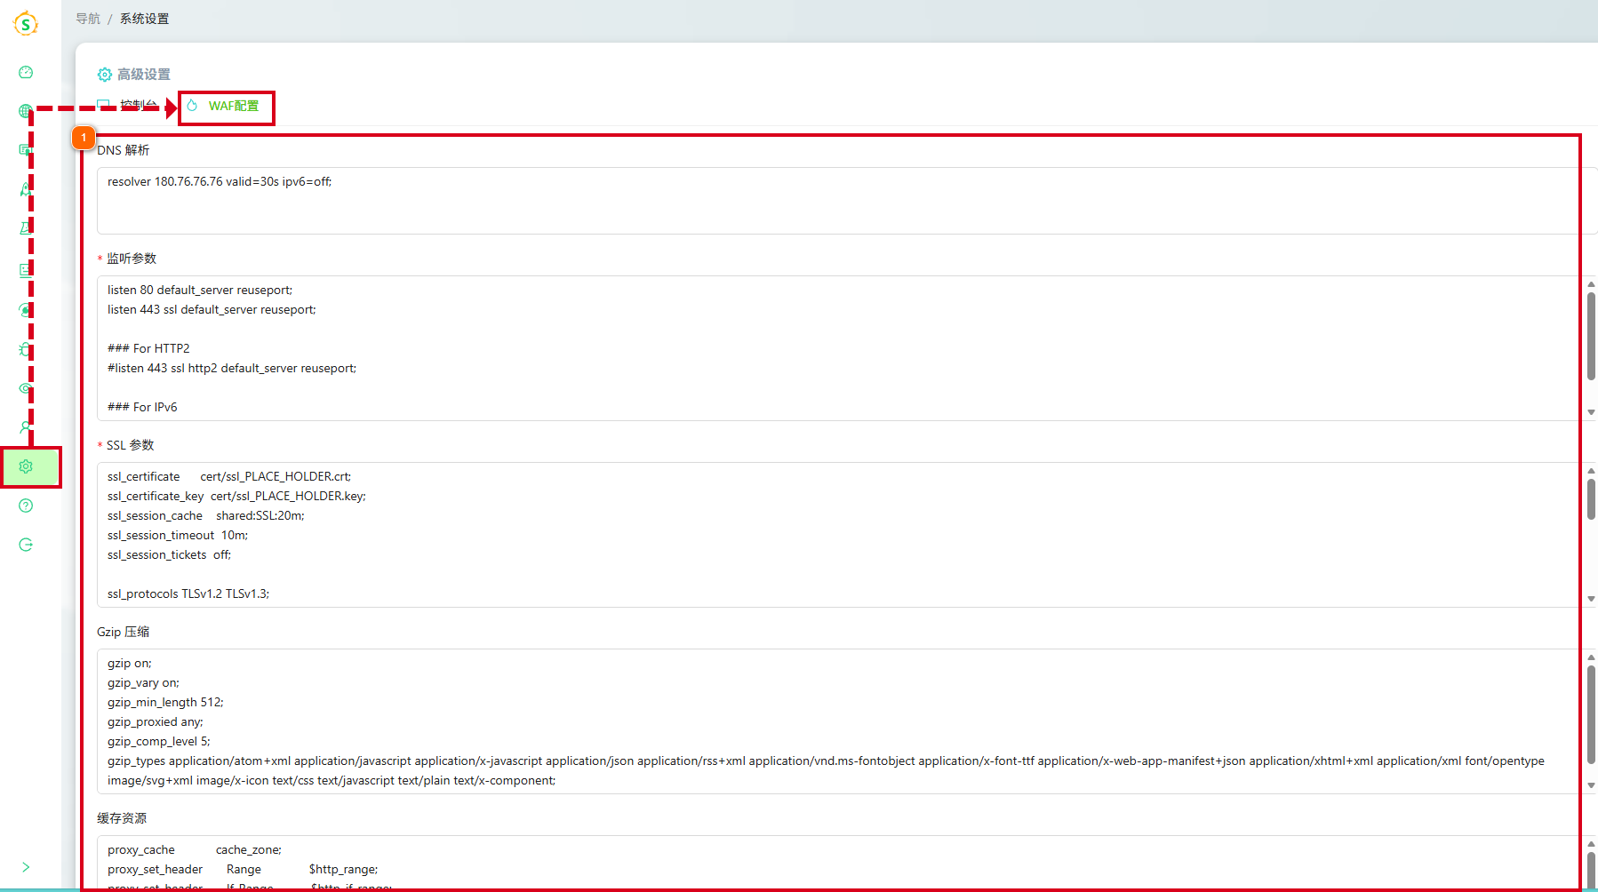1598x892 pixels.
Task: Open the rocket icon in the sidebar
Action: (x=26, y=189)
